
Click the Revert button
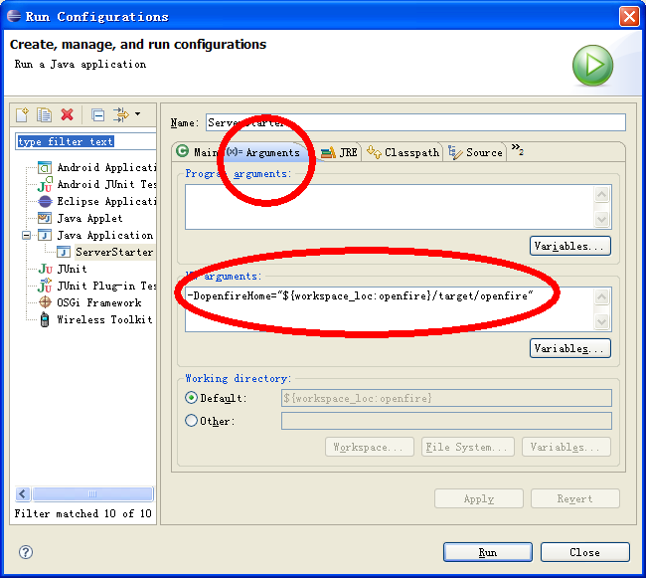coord(575,498)
